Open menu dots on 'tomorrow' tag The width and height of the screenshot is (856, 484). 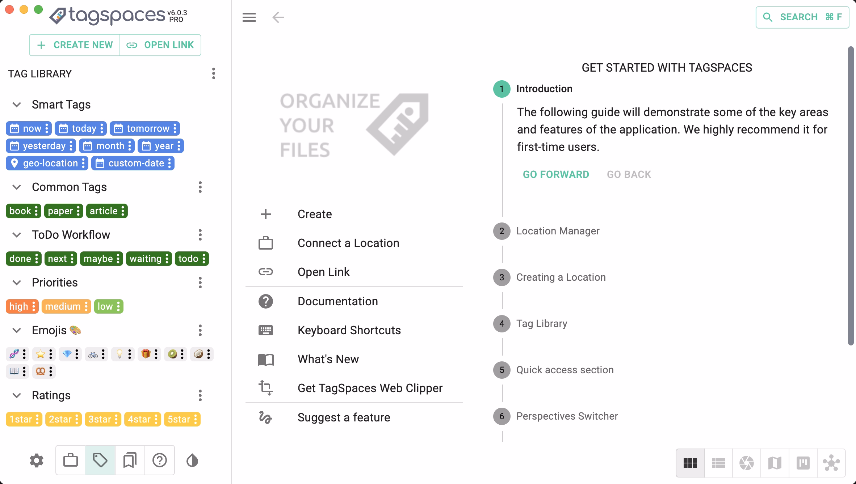click(175, 128)
